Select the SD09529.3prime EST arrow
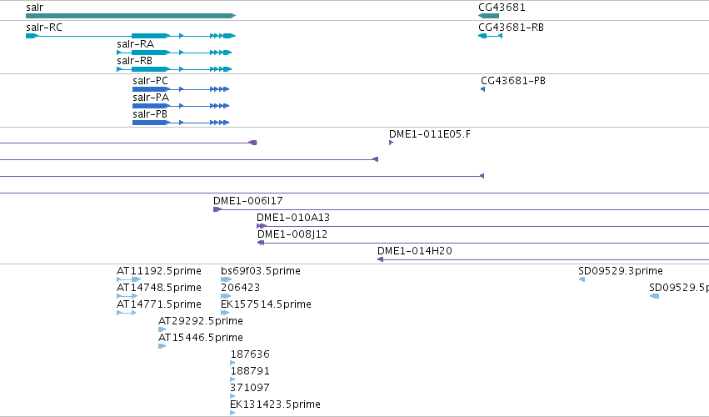Image resolution: width=709 pixels, height=417 pixels. (582, 279)
